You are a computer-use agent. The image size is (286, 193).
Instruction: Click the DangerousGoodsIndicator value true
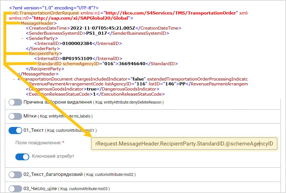[92, 89]
